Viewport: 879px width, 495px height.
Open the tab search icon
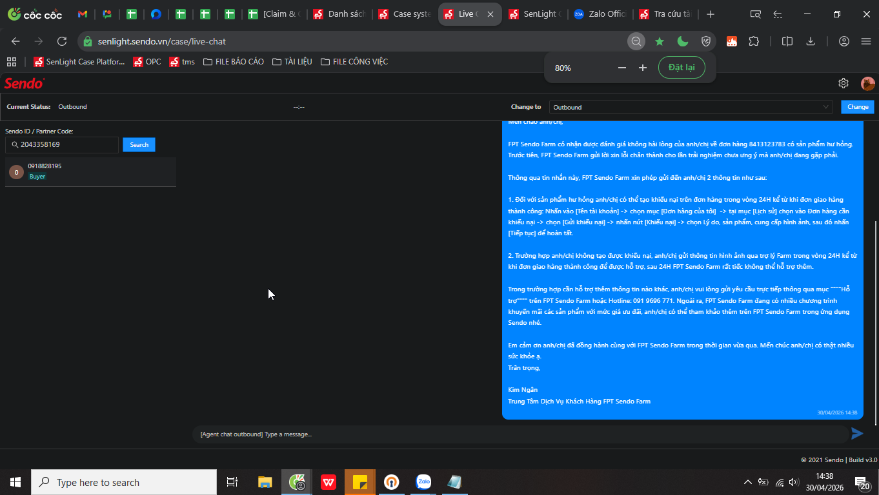(756, 14)
